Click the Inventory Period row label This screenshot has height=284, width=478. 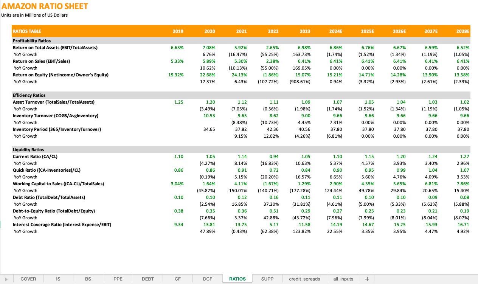(57, 129)
